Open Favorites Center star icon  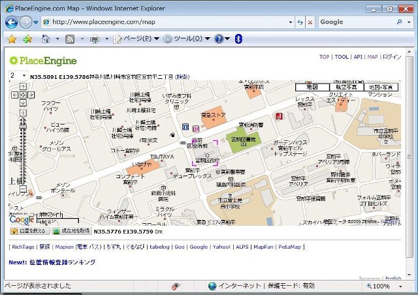coord(12,39)
